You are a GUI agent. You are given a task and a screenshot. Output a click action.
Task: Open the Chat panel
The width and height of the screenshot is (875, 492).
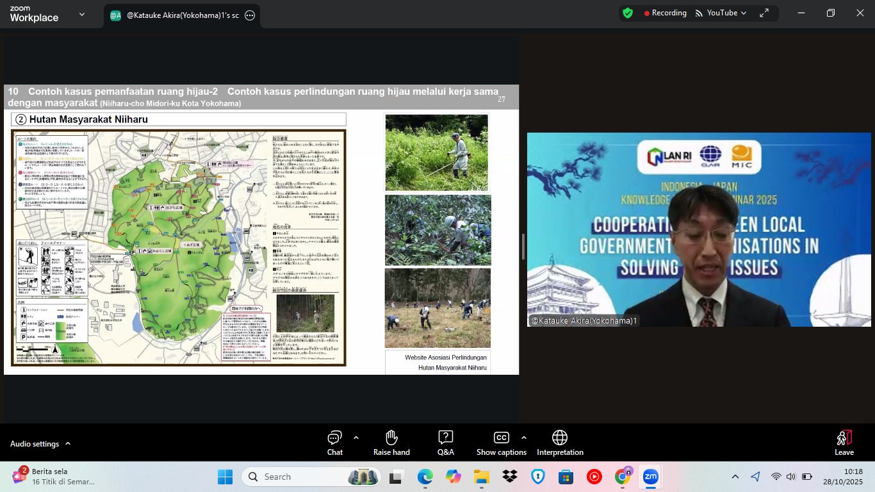[334, 443]
